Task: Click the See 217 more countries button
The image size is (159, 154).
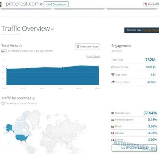Action: [x=134, y=148]
